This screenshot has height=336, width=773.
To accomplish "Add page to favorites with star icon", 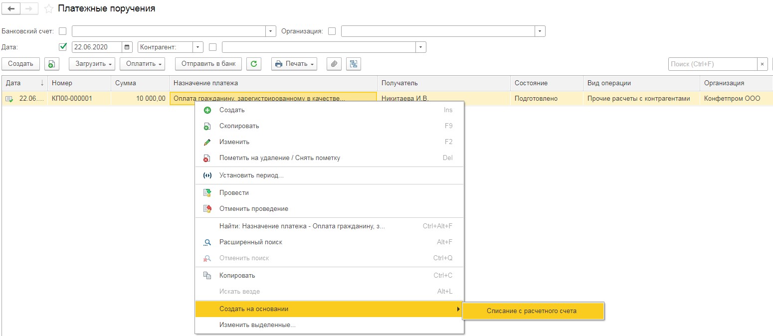I will point(49,9).
